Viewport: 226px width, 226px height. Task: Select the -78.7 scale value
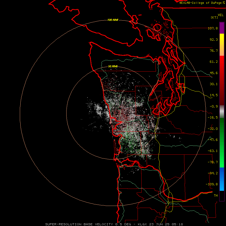click(213, 162)
